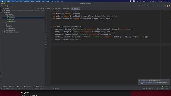Select login.html in project tree
Viewport: 171px width, 96px height.
coord(11,19)
